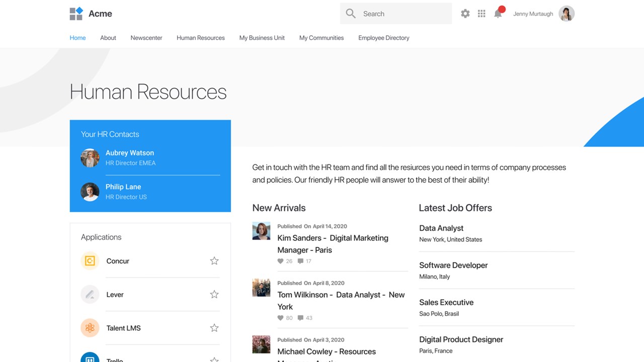Open the Digital Product Designer job offer
Screen dimensions: 644x362
pos(461,340)
